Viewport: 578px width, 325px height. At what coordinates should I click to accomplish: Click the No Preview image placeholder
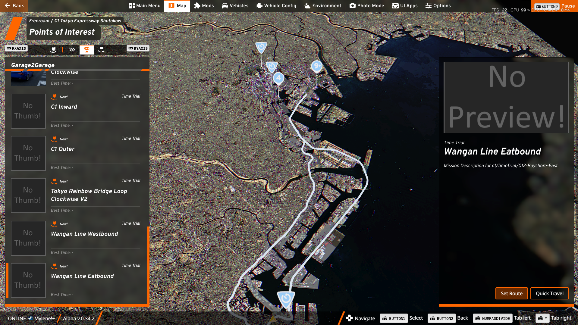[x=506, y=98]
